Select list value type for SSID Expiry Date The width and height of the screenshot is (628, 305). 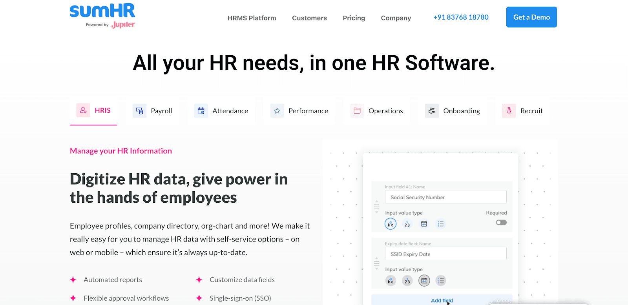pyautogui.click(x=441, y=281)
